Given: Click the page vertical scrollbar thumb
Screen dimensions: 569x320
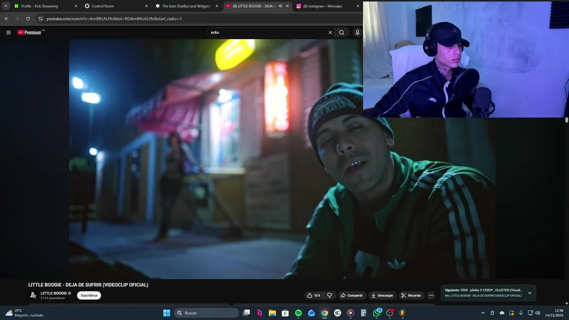Looking at the screenshot, I should coord(567,120).
